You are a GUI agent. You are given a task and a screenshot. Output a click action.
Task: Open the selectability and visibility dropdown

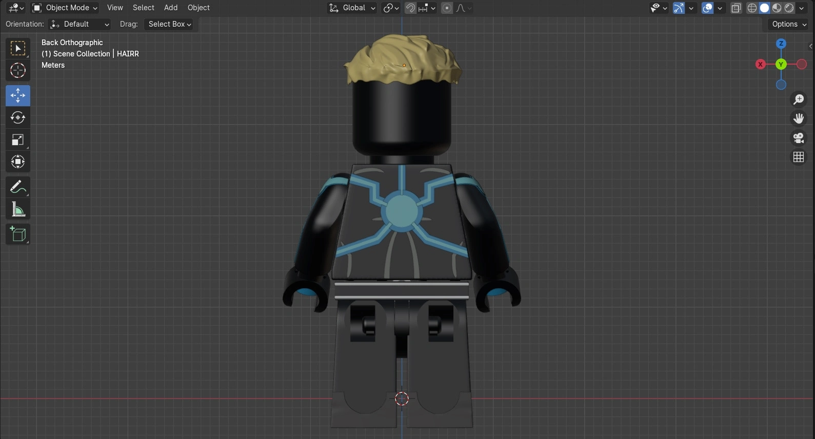(x=659, y=8)
